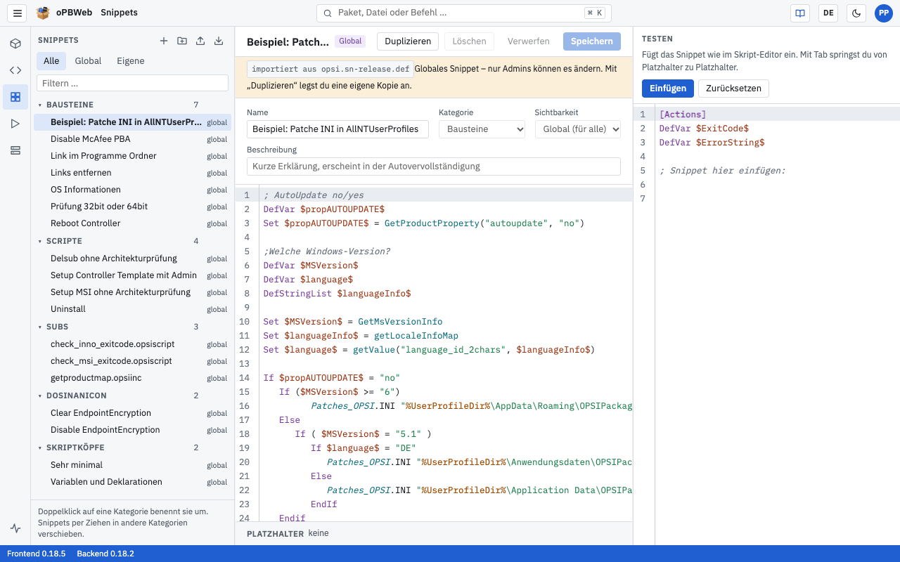The height and width of the screenshot is (562, 900).
Task: Create a new snippet category folder
Action: pyautogui.click(x=182, y=41)
